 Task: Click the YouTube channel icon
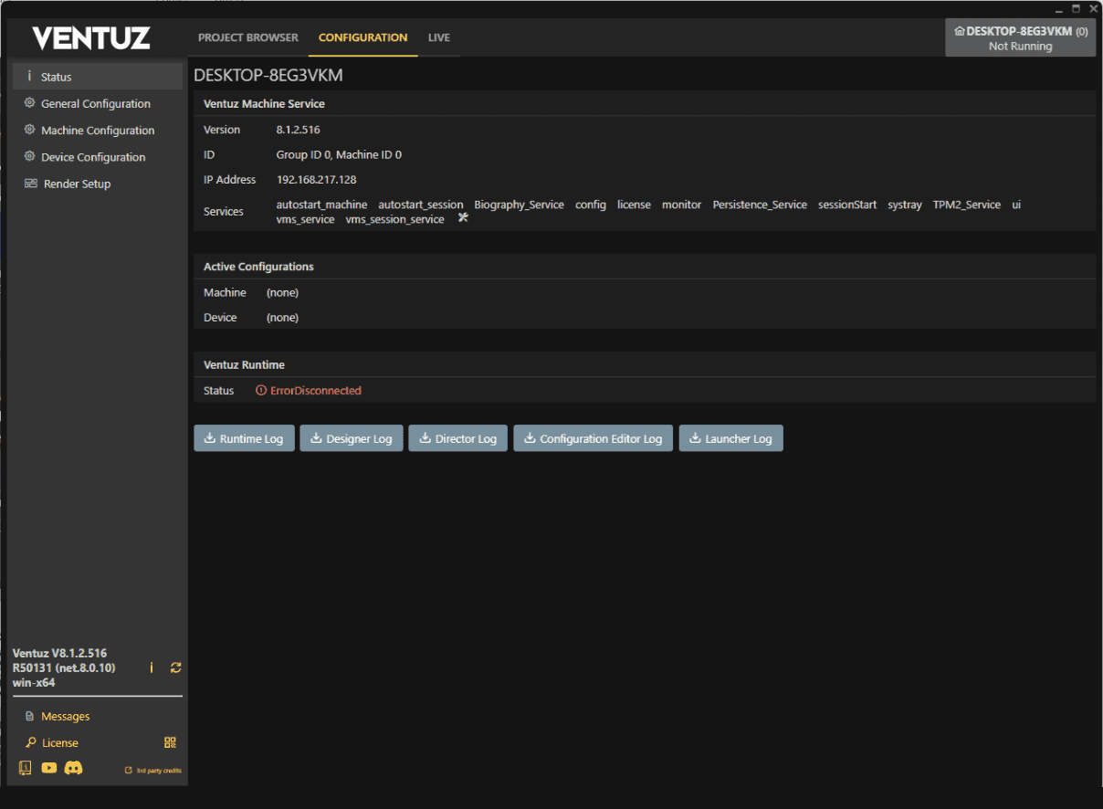(x=49, y=768)
